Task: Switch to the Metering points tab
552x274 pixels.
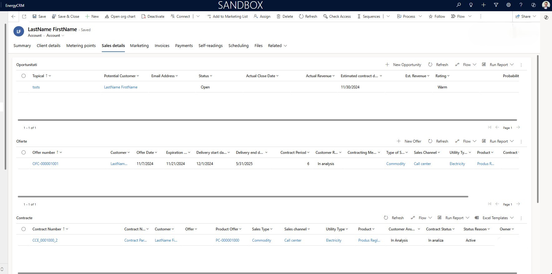Action: pos(81,46)
